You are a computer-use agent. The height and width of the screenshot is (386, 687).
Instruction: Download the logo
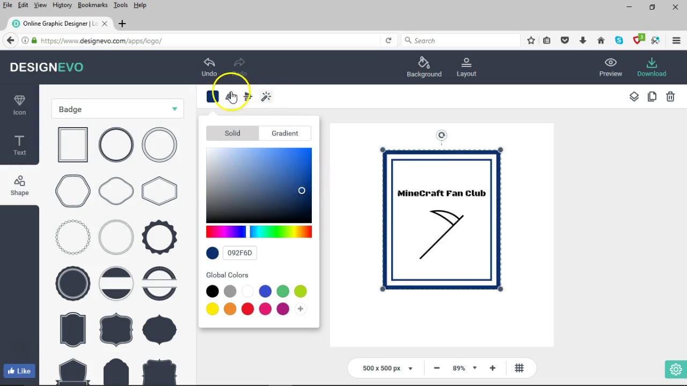[652, 67]
